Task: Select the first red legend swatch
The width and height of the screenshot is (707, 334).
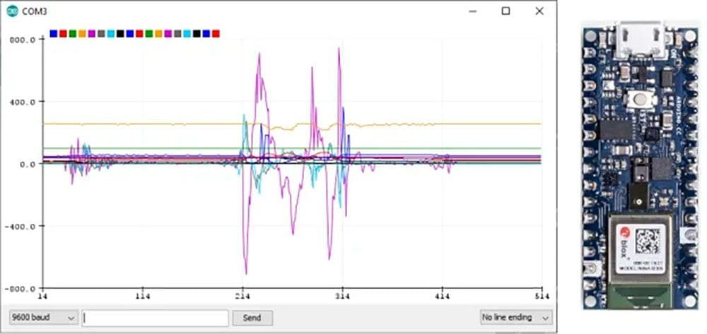Action: 63,33
